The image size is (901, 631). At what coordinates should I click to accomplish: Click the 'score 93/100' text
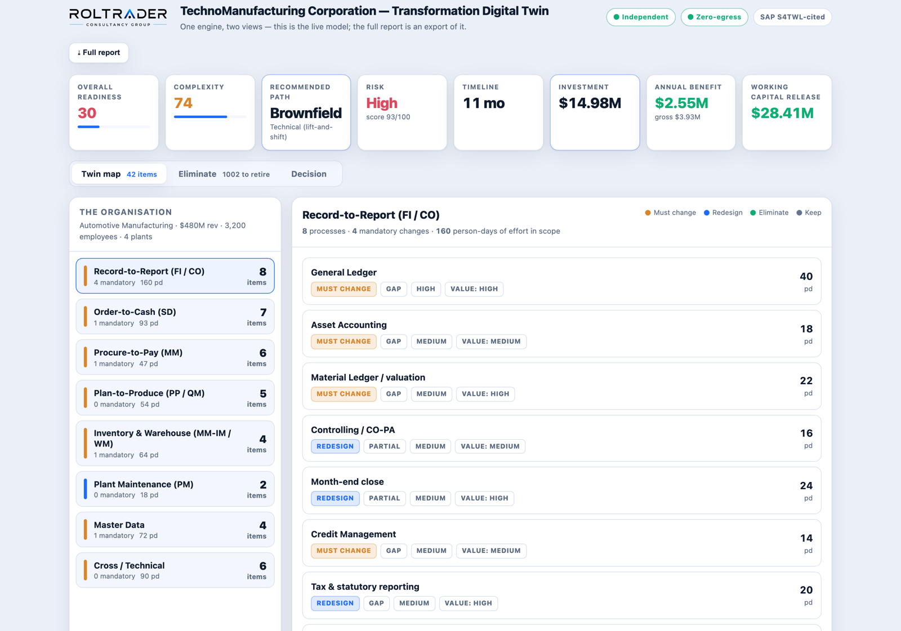388,117
